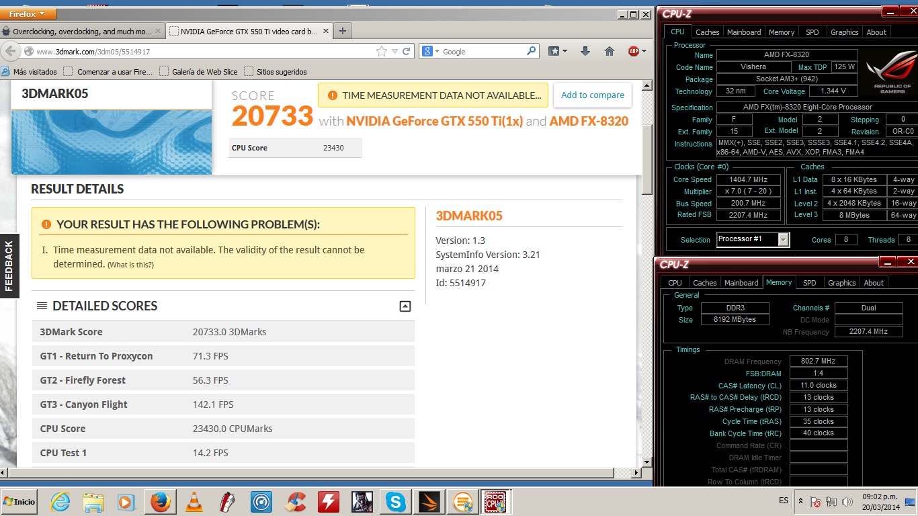Open the Feedback side tab
Image resolution: width=918 pixels, height=516 pixels.
(x=9, y=266)
